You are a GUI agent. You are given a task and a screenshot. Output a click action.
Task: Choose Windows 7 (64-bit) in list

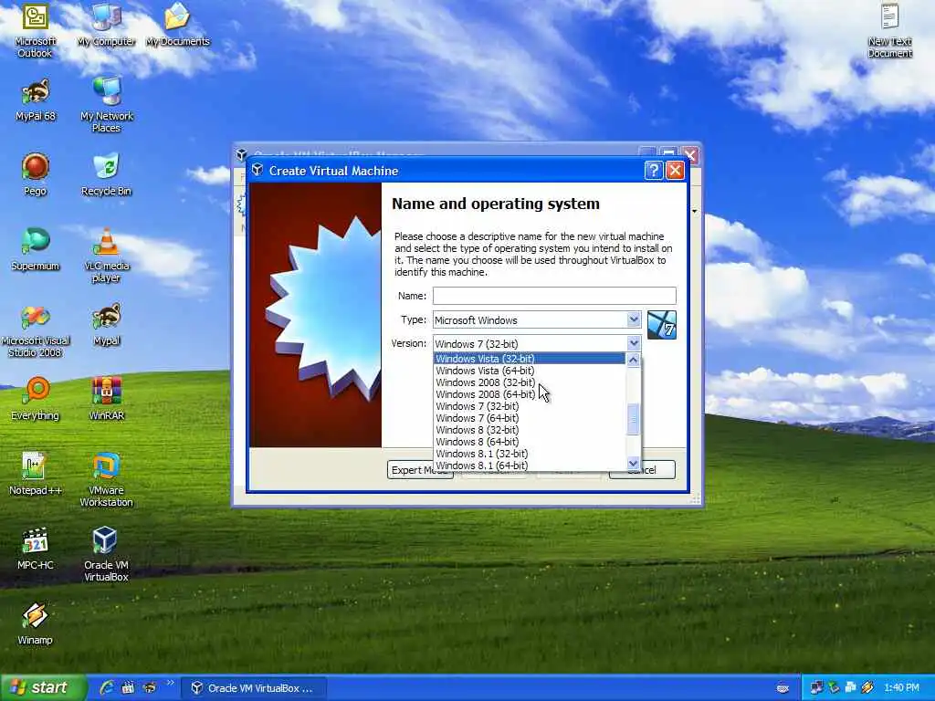click(529, 418)
